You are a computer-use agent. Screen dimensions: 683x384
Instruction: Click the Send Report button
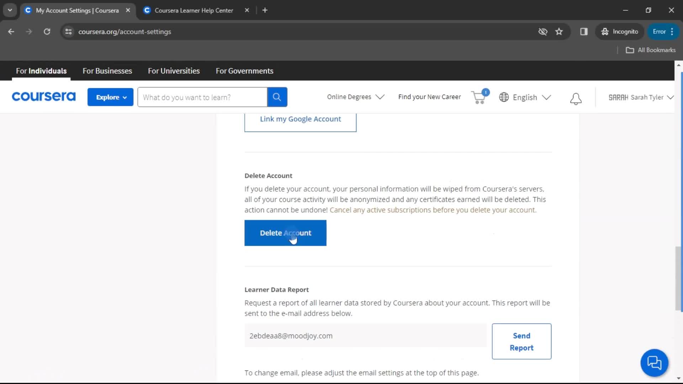point(521,341)
